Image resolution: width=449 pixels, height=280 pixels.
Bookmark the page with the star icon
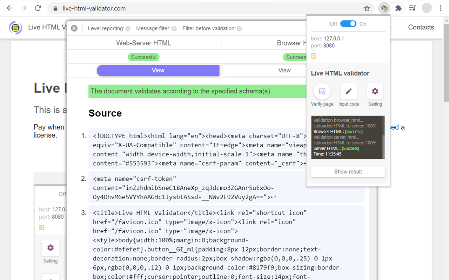366,8
